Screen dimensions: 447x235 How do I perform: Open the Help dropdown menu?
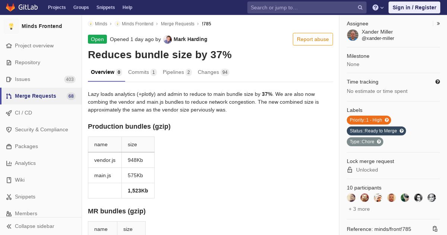(x=378, y=7)
